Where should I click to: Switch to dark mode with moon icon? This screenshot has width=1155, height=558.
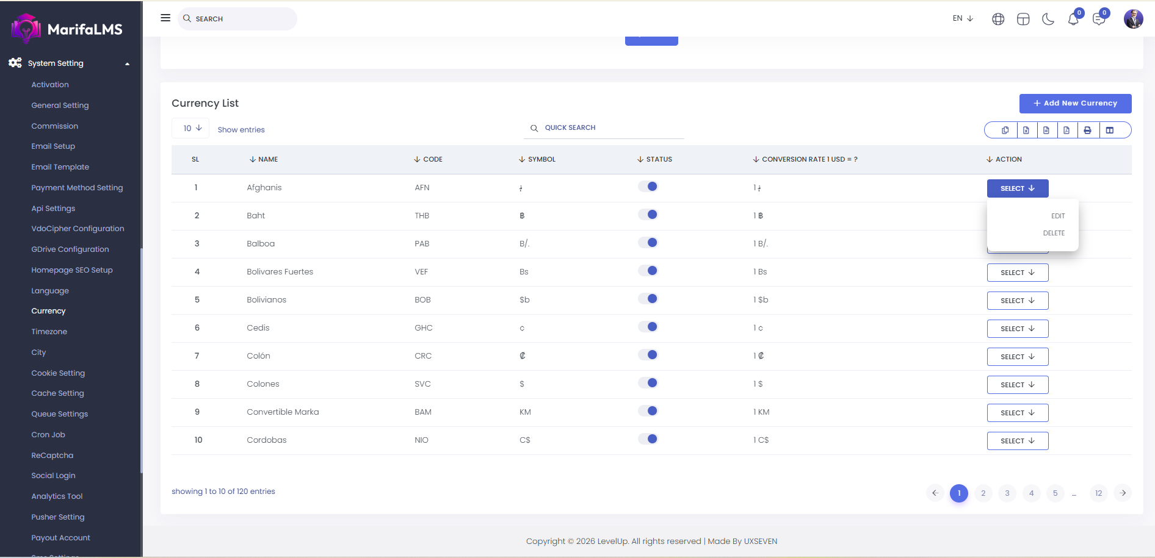point(1048,20)
